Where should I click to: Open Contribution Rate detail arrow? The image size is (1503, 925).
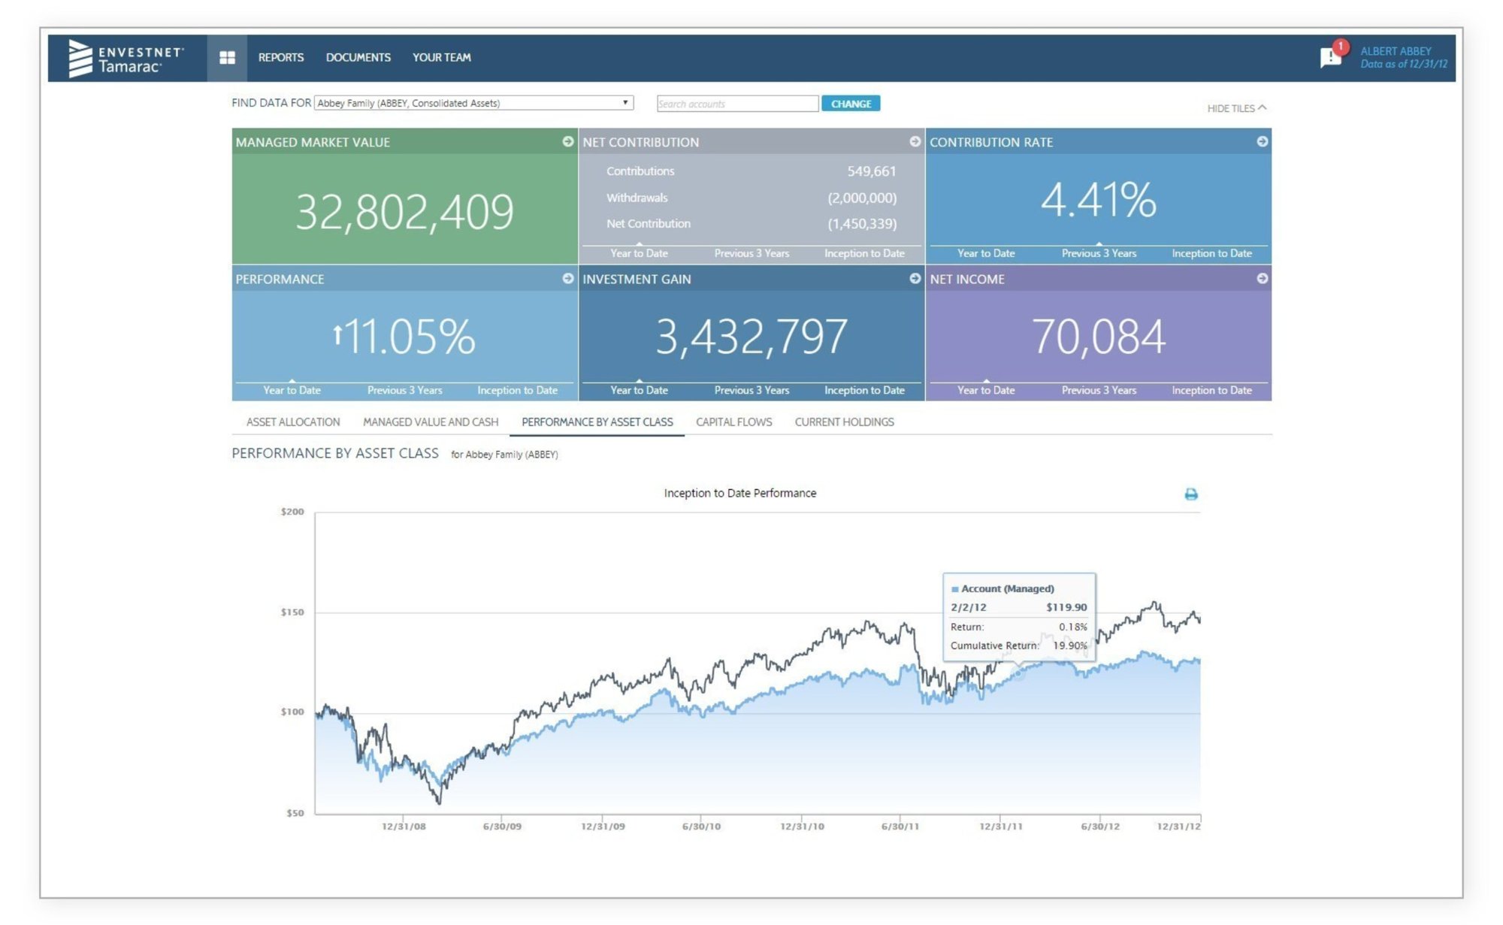pyautogui.click(x=1263, y=141)
